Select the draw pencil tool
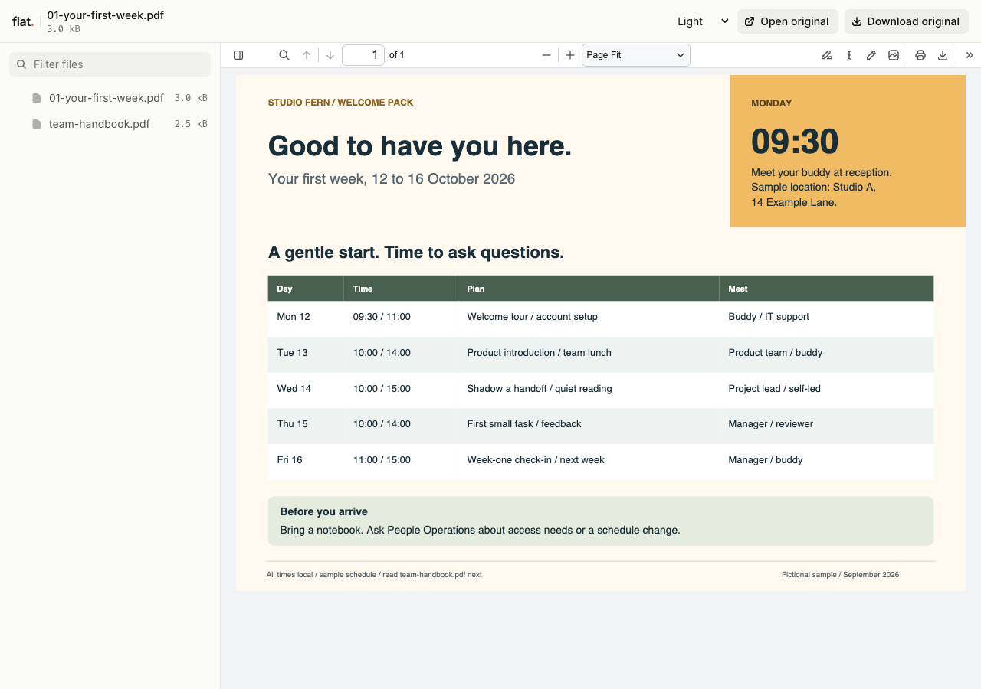The height and width of the screenshot is (689, 981). 871,55
